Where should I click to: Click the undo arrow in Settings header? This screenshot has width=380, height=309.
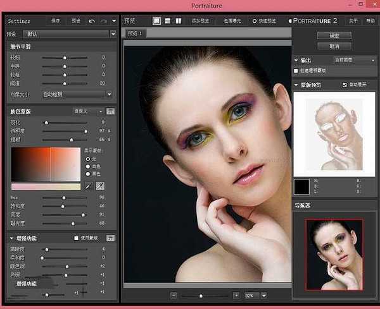pyautogui.click(x=92, y=21)
